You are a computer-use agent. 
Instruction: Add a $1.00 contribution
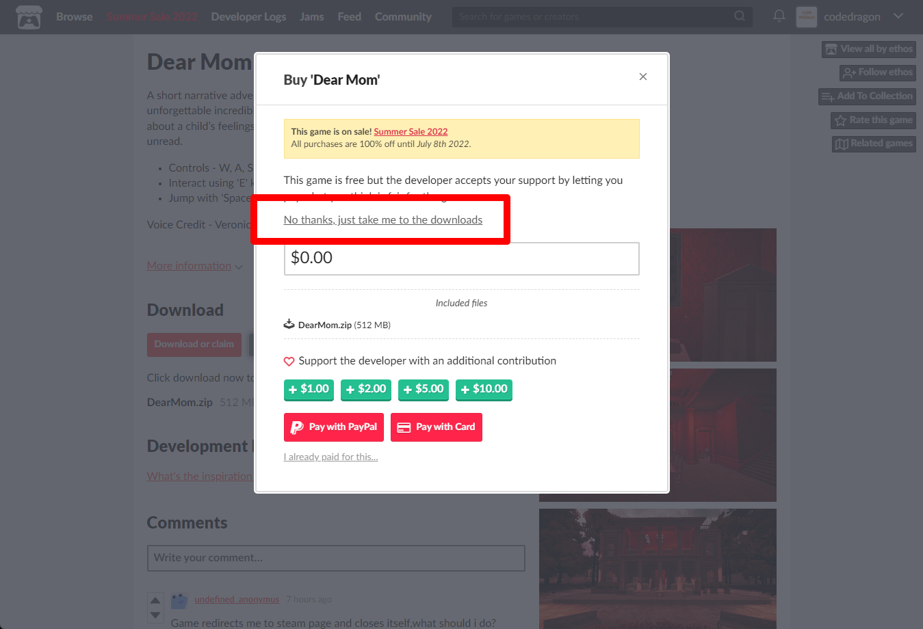pos(309,390)
